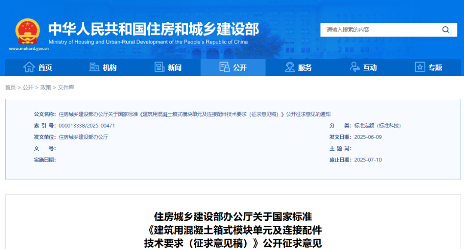Click the 公文名称 document title value

point(195,114)
